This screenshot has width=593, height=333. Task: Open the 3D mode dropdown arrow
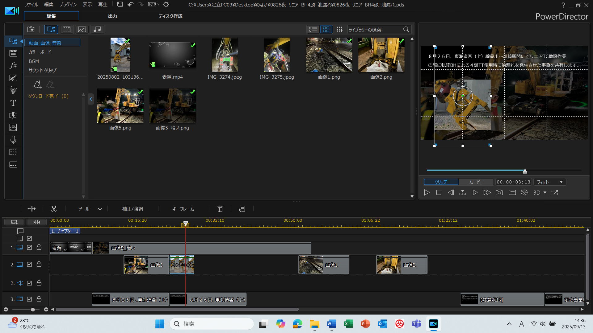pos(545,192)
